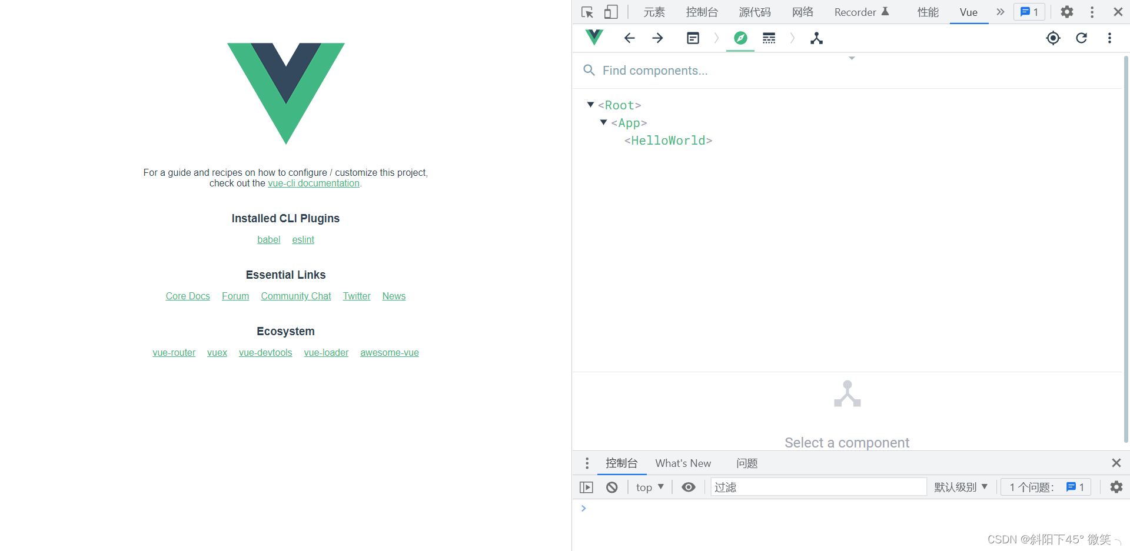Viewport: 1130px width, 551px height.
Task: Open the 1 个问题 issues button
Action: click(x=1046, y=487)
